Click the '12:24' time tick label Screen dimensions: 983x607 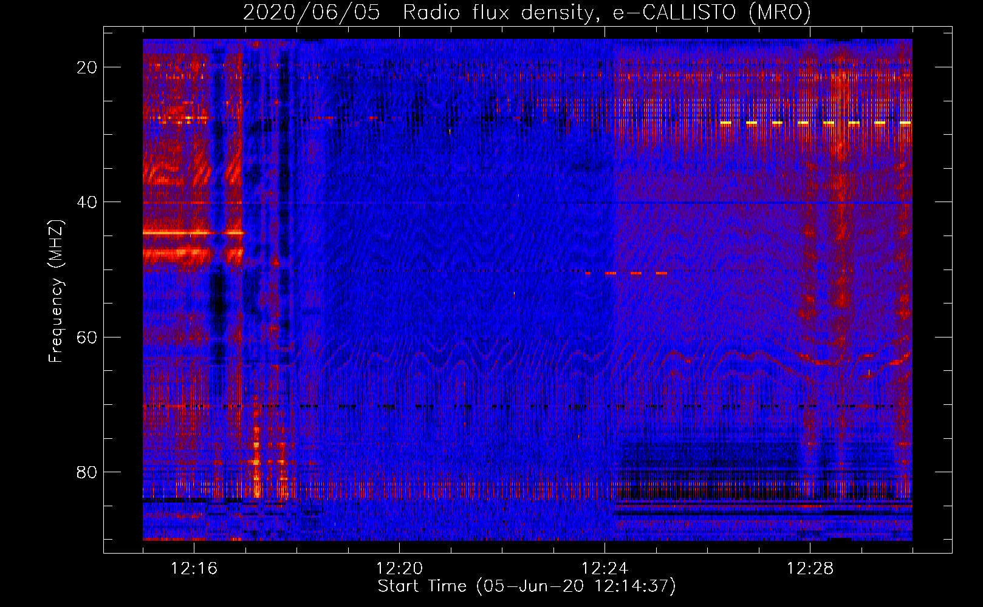coord(605,569)
